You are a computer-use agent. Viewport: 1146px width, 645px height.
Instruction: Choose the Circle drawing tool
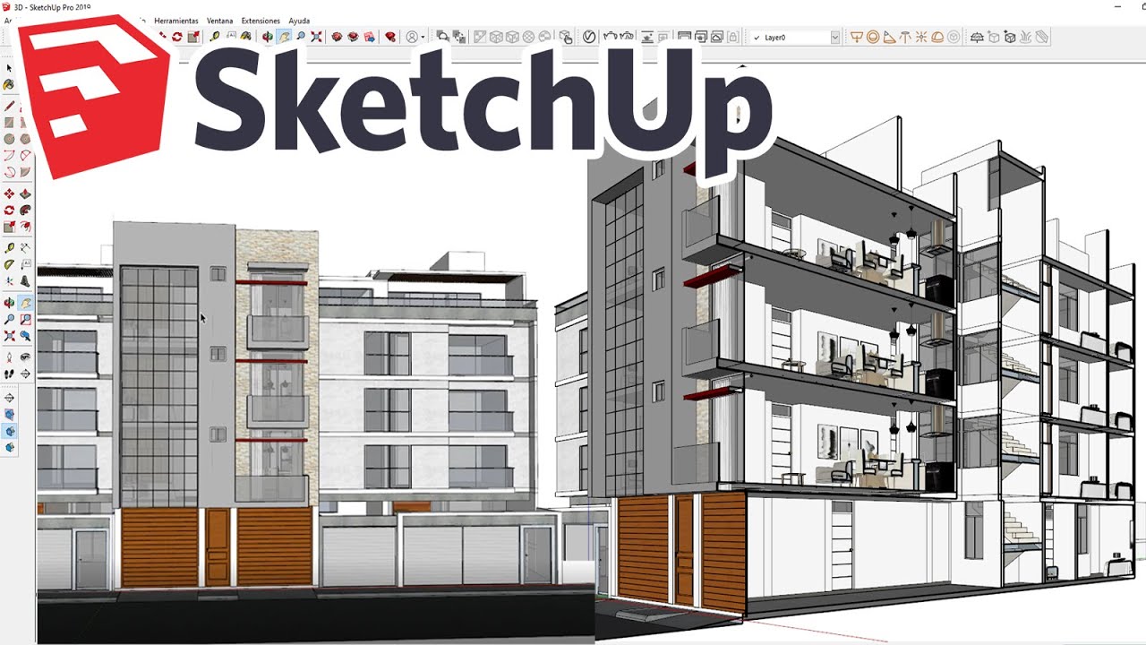9,139
